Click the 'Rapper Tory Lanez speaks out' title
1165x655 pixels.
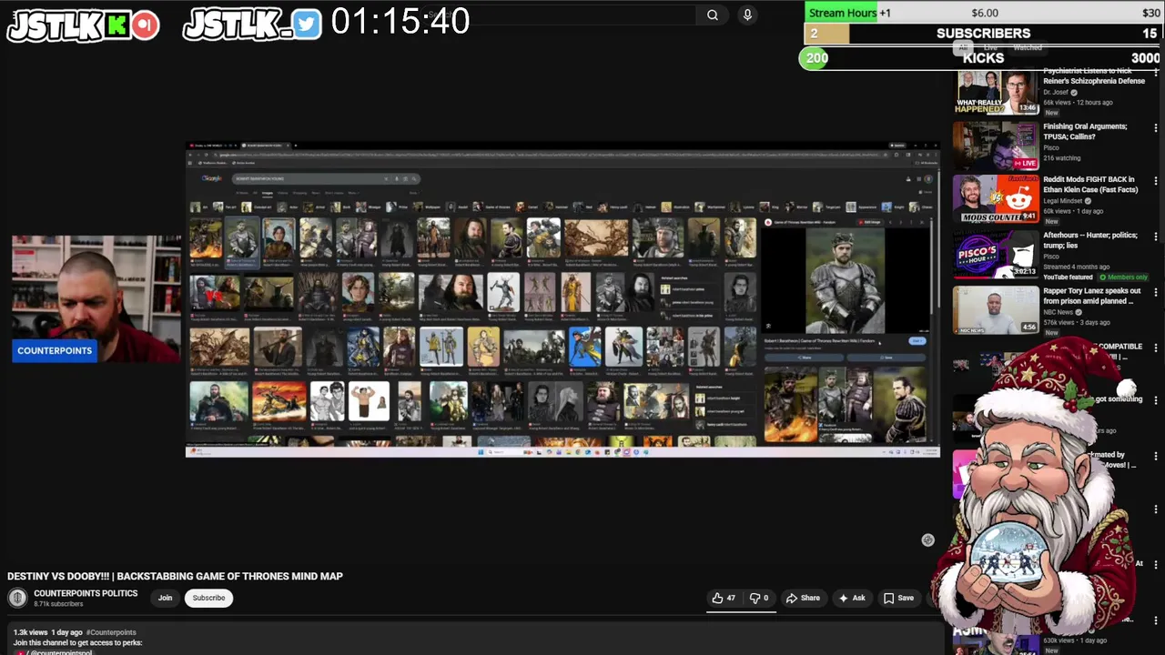pyautogui.click(x=1091, y=296)
